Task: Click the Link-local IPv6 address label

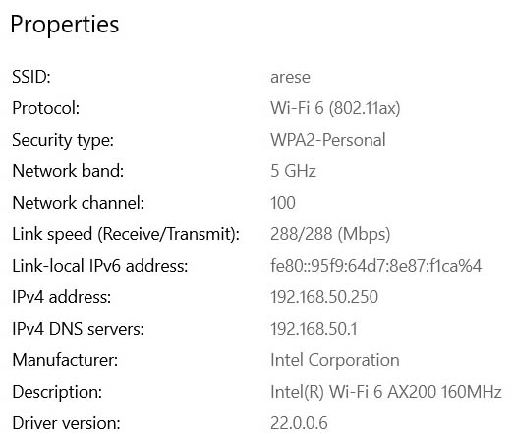Action: point(100,266)
